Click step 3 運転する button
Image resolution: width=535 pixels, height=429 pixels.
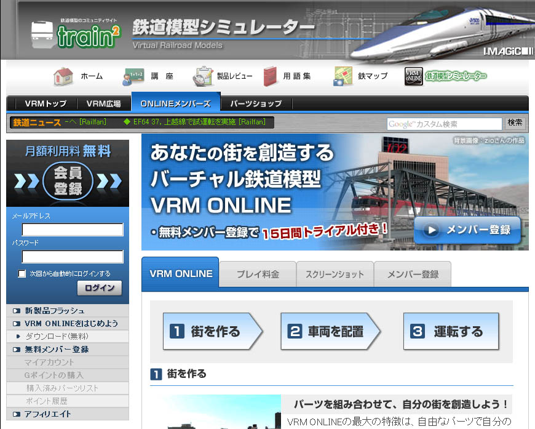[x=451, y=331]
